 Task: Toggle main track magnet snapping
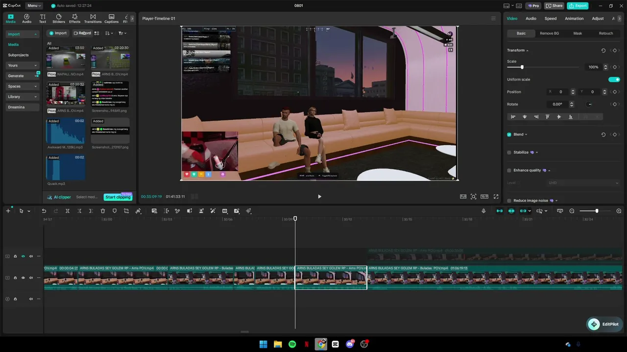tap(499, 211)
